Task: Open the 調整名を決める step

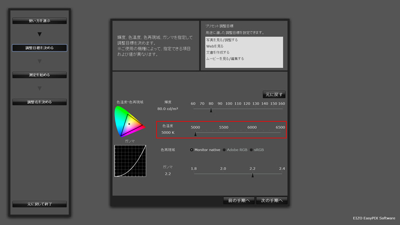Action: click(39, 102)
